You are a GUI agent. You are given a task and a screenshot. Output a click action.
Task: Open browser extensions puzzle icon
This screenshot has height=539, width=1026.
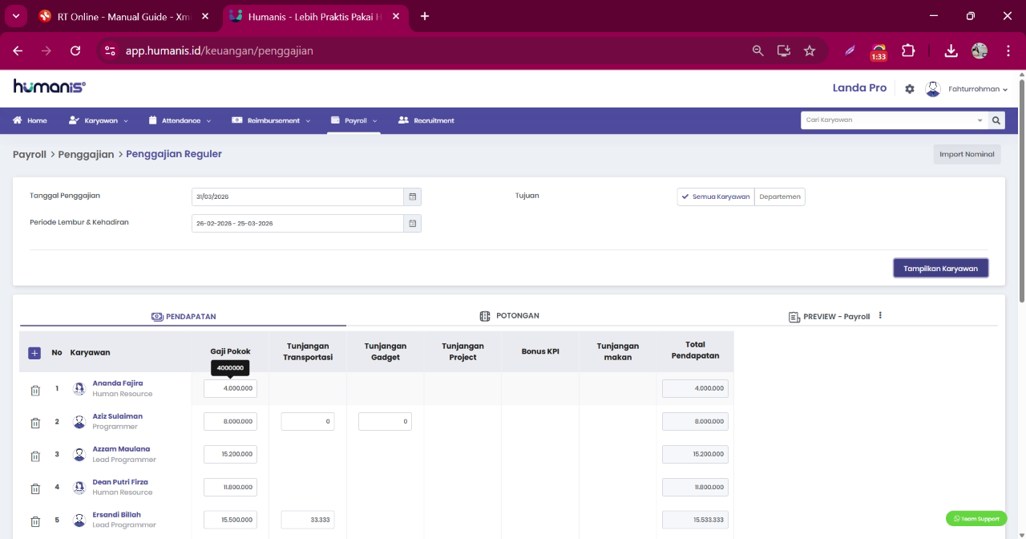[x=908, y=51]
